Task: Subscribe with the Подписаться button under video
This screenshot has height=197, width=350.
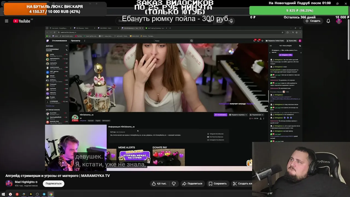Action: [54, 184]
